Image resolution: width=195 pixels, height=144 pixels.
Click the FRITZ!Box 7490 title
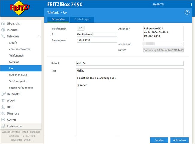pyautogui.click(x=65, y=5)
